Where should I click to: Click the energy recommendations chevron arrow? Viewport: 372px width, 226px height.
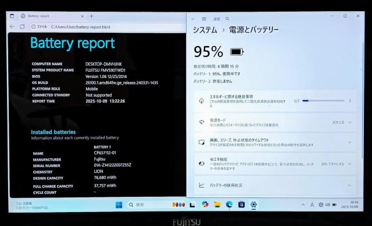tap(350, 101)
